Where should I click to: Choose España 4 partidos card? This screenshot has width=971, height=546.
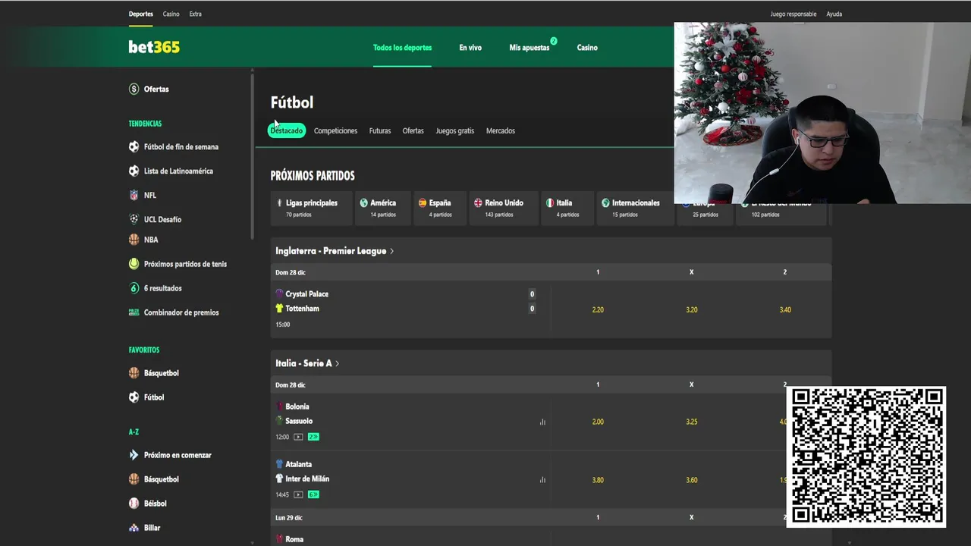pyautogui.click(x=440, y=208)
